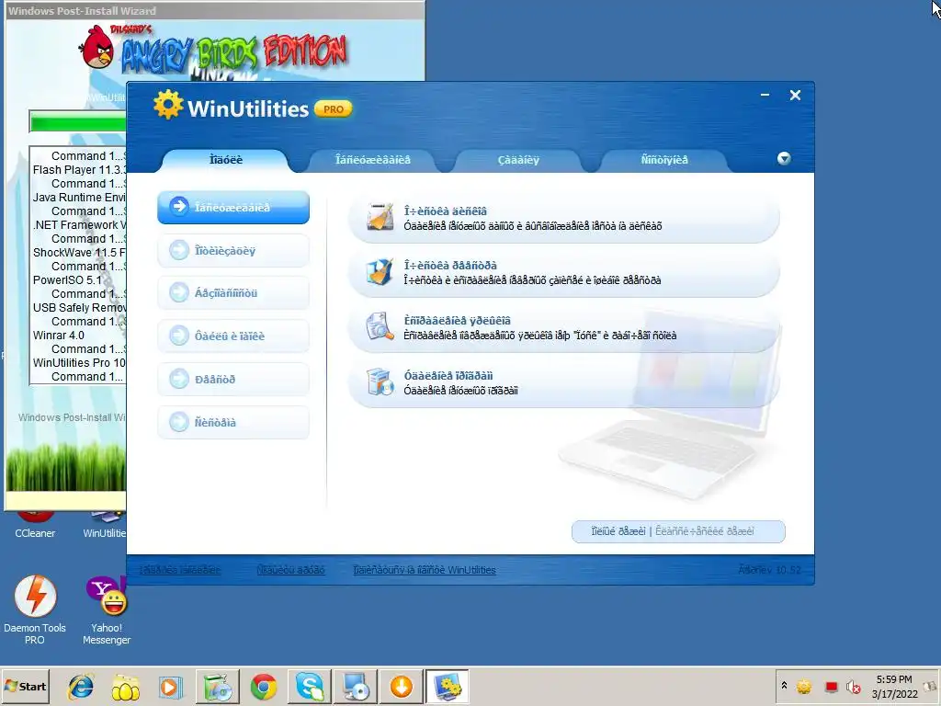Click the monitor-with-disc installer taskbar icon
Screen dimensions: 941x706
pyautogui.click(x=356, y=687)
